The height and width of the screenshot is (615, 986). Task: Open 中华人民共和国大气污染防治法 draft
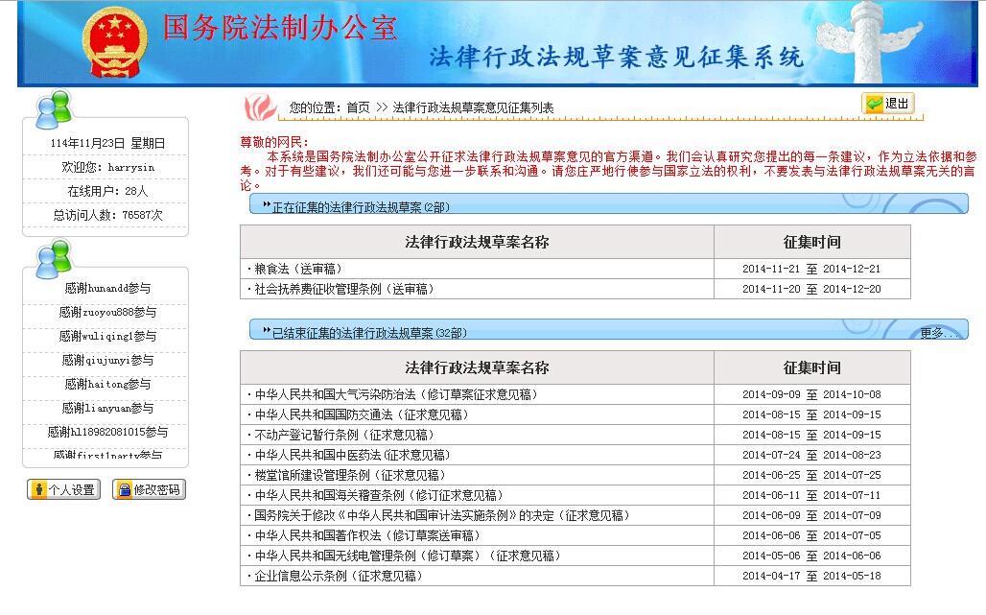point(396,394)
